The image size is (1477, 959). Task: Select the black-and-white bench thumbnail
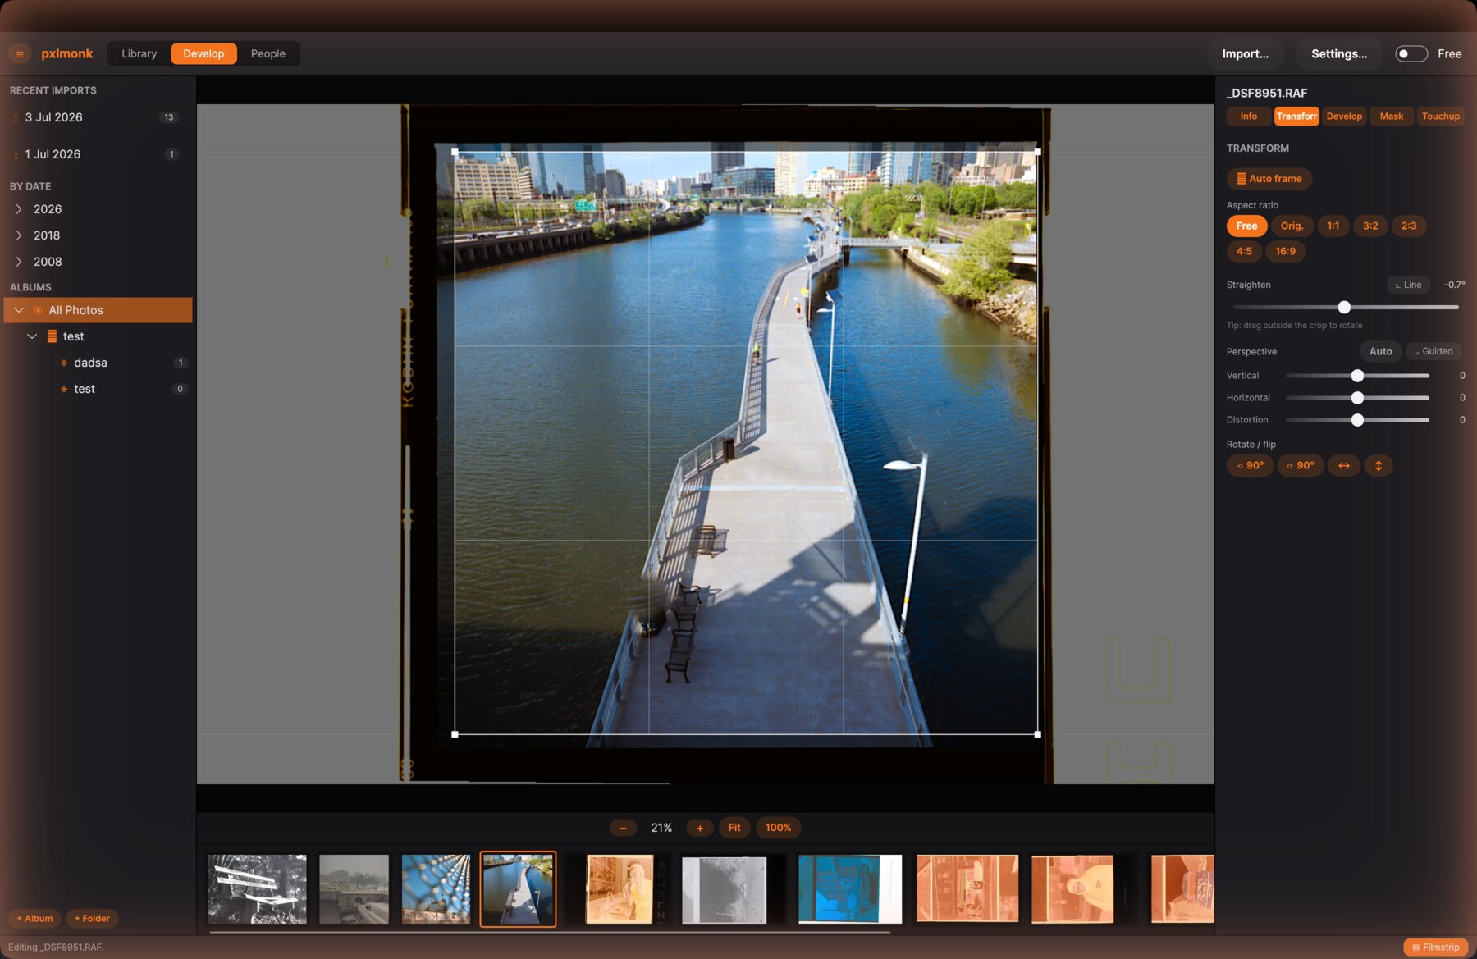257,889
